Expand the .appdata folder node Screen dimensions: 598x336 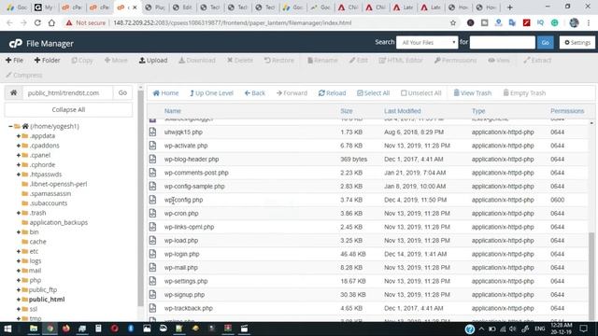coord(19,135)
